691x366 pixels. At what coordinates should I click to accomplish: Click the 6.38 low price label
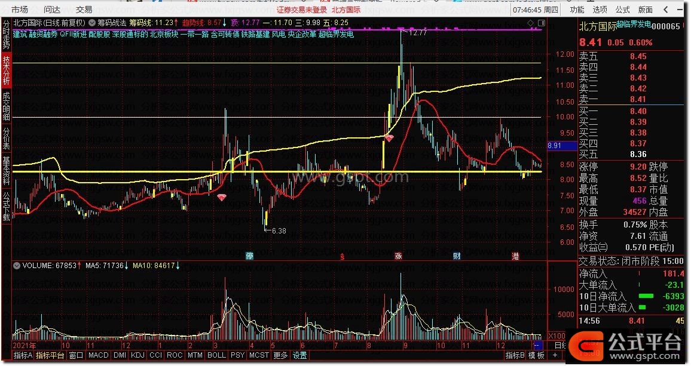(x=279, y=231)
